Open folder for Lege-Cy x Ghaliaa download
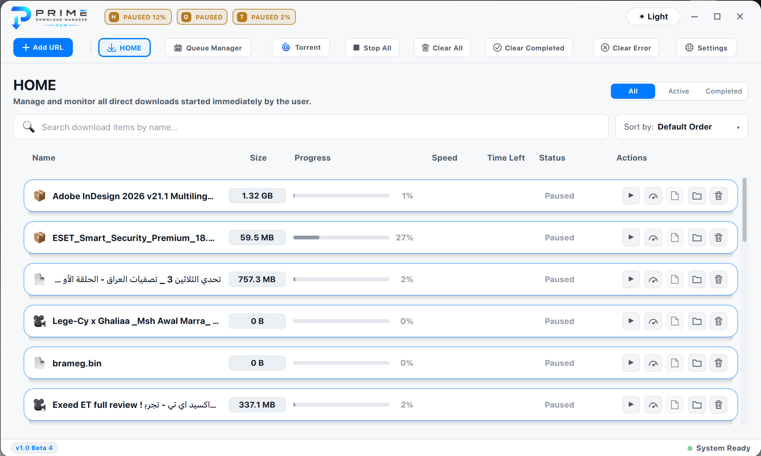This screenshot has width=761, height=456. tap(697, 321)
